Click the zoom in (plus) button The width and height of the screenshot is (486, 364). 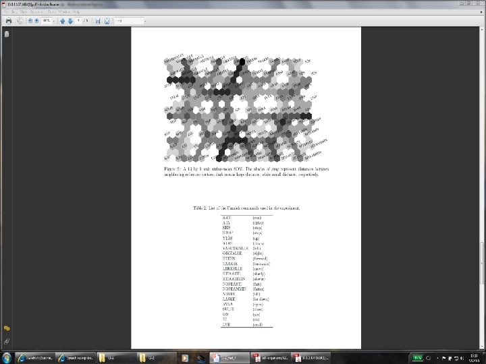[36, 21]
